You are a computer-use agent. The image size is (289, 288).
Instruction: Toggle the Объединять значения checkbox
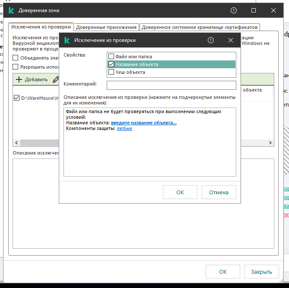click(x=15, y=58)
